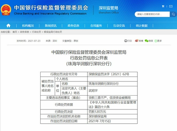Click subtitle (珠海华润银行深圳分行)
The width and height of the screenshot is (177, 131).
point(89,64)
